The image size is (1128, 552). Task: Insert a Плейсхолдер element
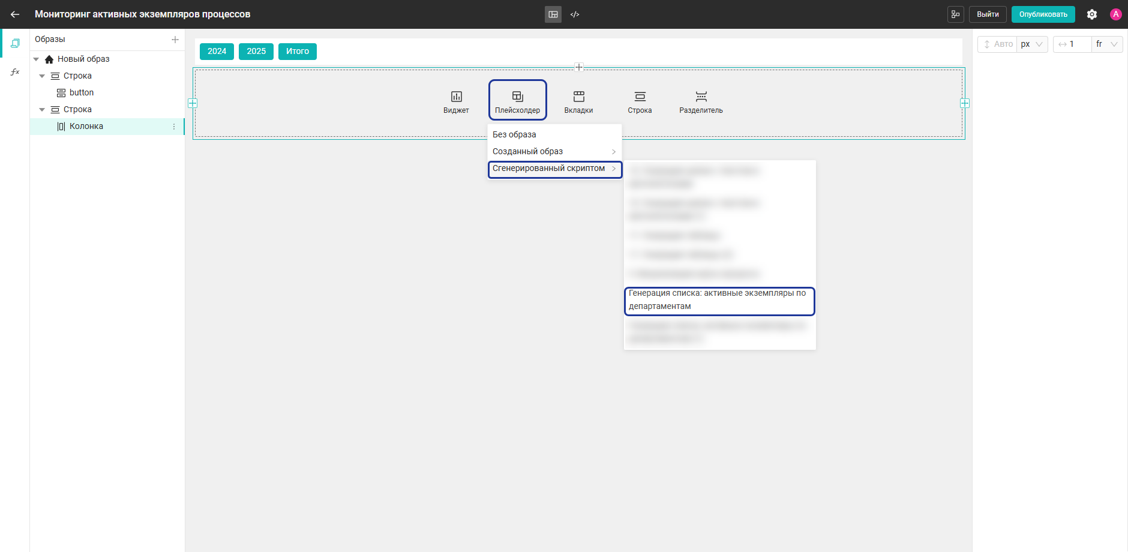point(518,102)
